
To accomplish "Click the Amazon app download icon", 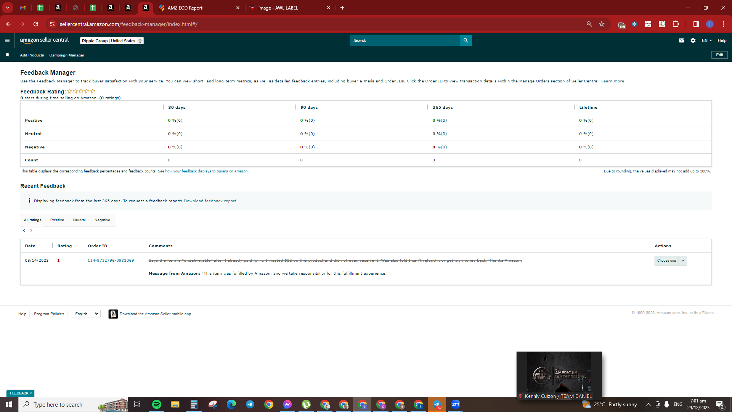I will [113, 314].
